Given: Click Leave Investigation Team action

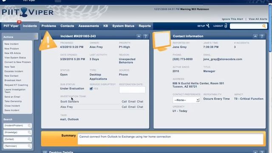Looking at the screenshot, I should 15,91.
